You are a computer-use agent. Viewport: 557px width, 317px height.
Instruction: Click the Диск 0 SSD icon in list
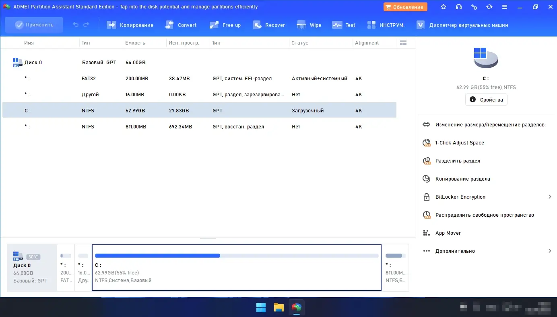17,62
